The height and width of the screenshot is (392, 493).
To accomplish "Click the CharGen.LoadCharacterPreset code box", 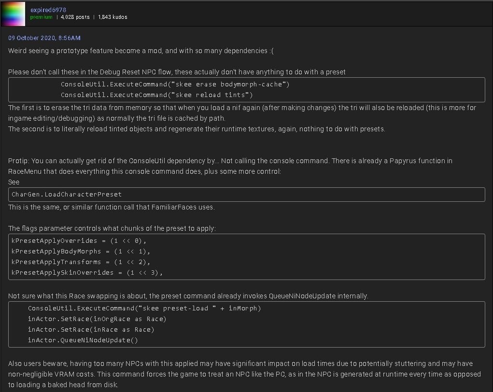I will point(246,195).
